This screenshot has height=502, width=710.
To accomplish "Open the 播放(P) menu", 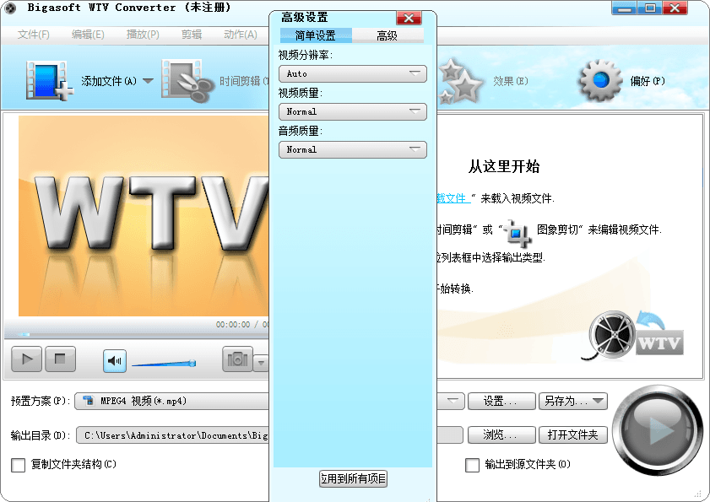I will pyautogui.click(x=143, y=35).
